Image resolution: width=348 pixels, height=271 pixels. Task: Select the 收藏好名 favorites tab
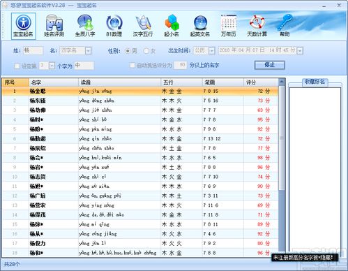[x=315, y=82]
